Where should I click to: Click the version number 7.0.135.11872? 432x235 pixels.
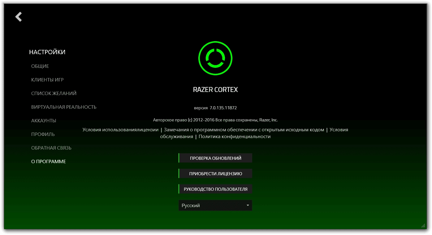tap(223, 108)
